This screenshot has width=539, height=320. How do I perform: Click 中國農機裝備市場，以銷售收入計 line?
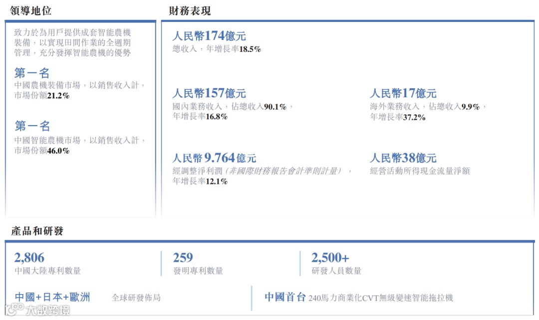tap(80, 85)
